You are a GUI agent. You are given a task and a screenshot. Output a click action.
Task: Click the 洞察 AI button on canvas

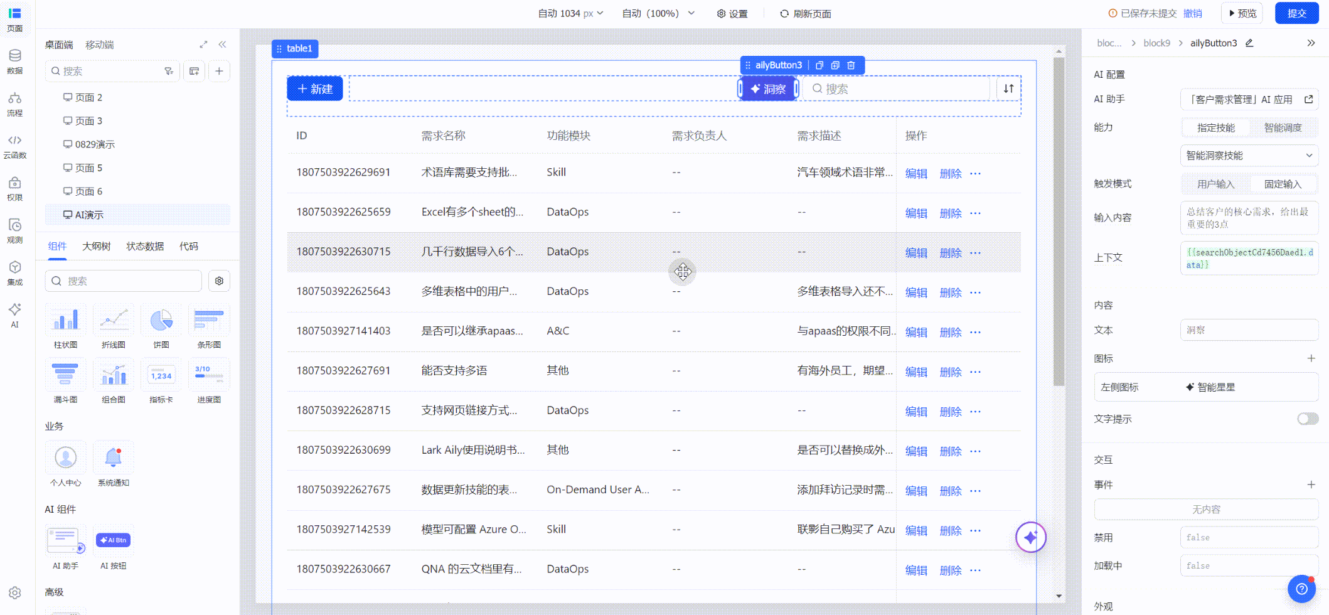pos(768,89)
